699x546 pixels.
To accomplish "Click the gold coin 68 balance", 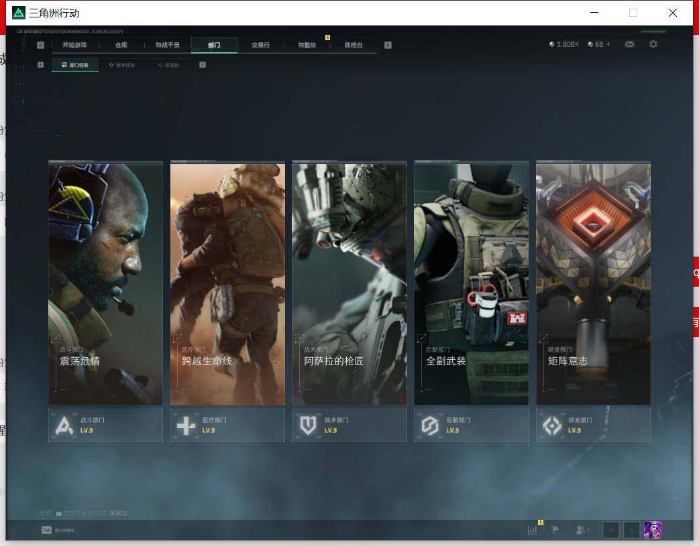I will pyautogui.click(x=596, y=44).
